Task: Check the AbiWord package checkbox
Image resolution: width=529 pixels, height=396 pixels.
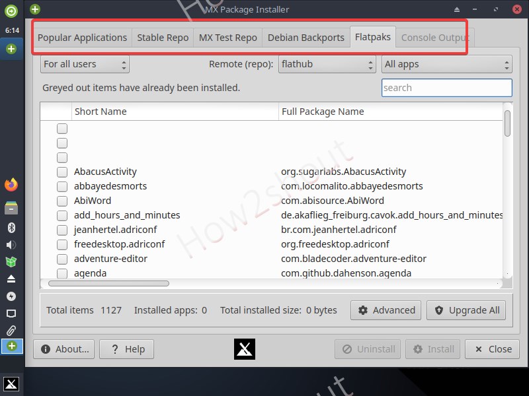Action: coord(61,201)
